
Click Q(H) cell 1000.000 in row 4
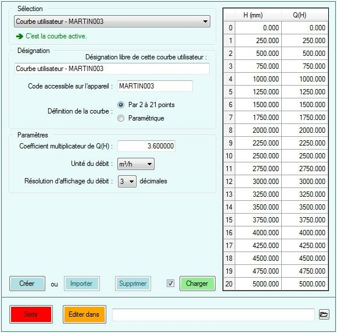tap(305, 79)
